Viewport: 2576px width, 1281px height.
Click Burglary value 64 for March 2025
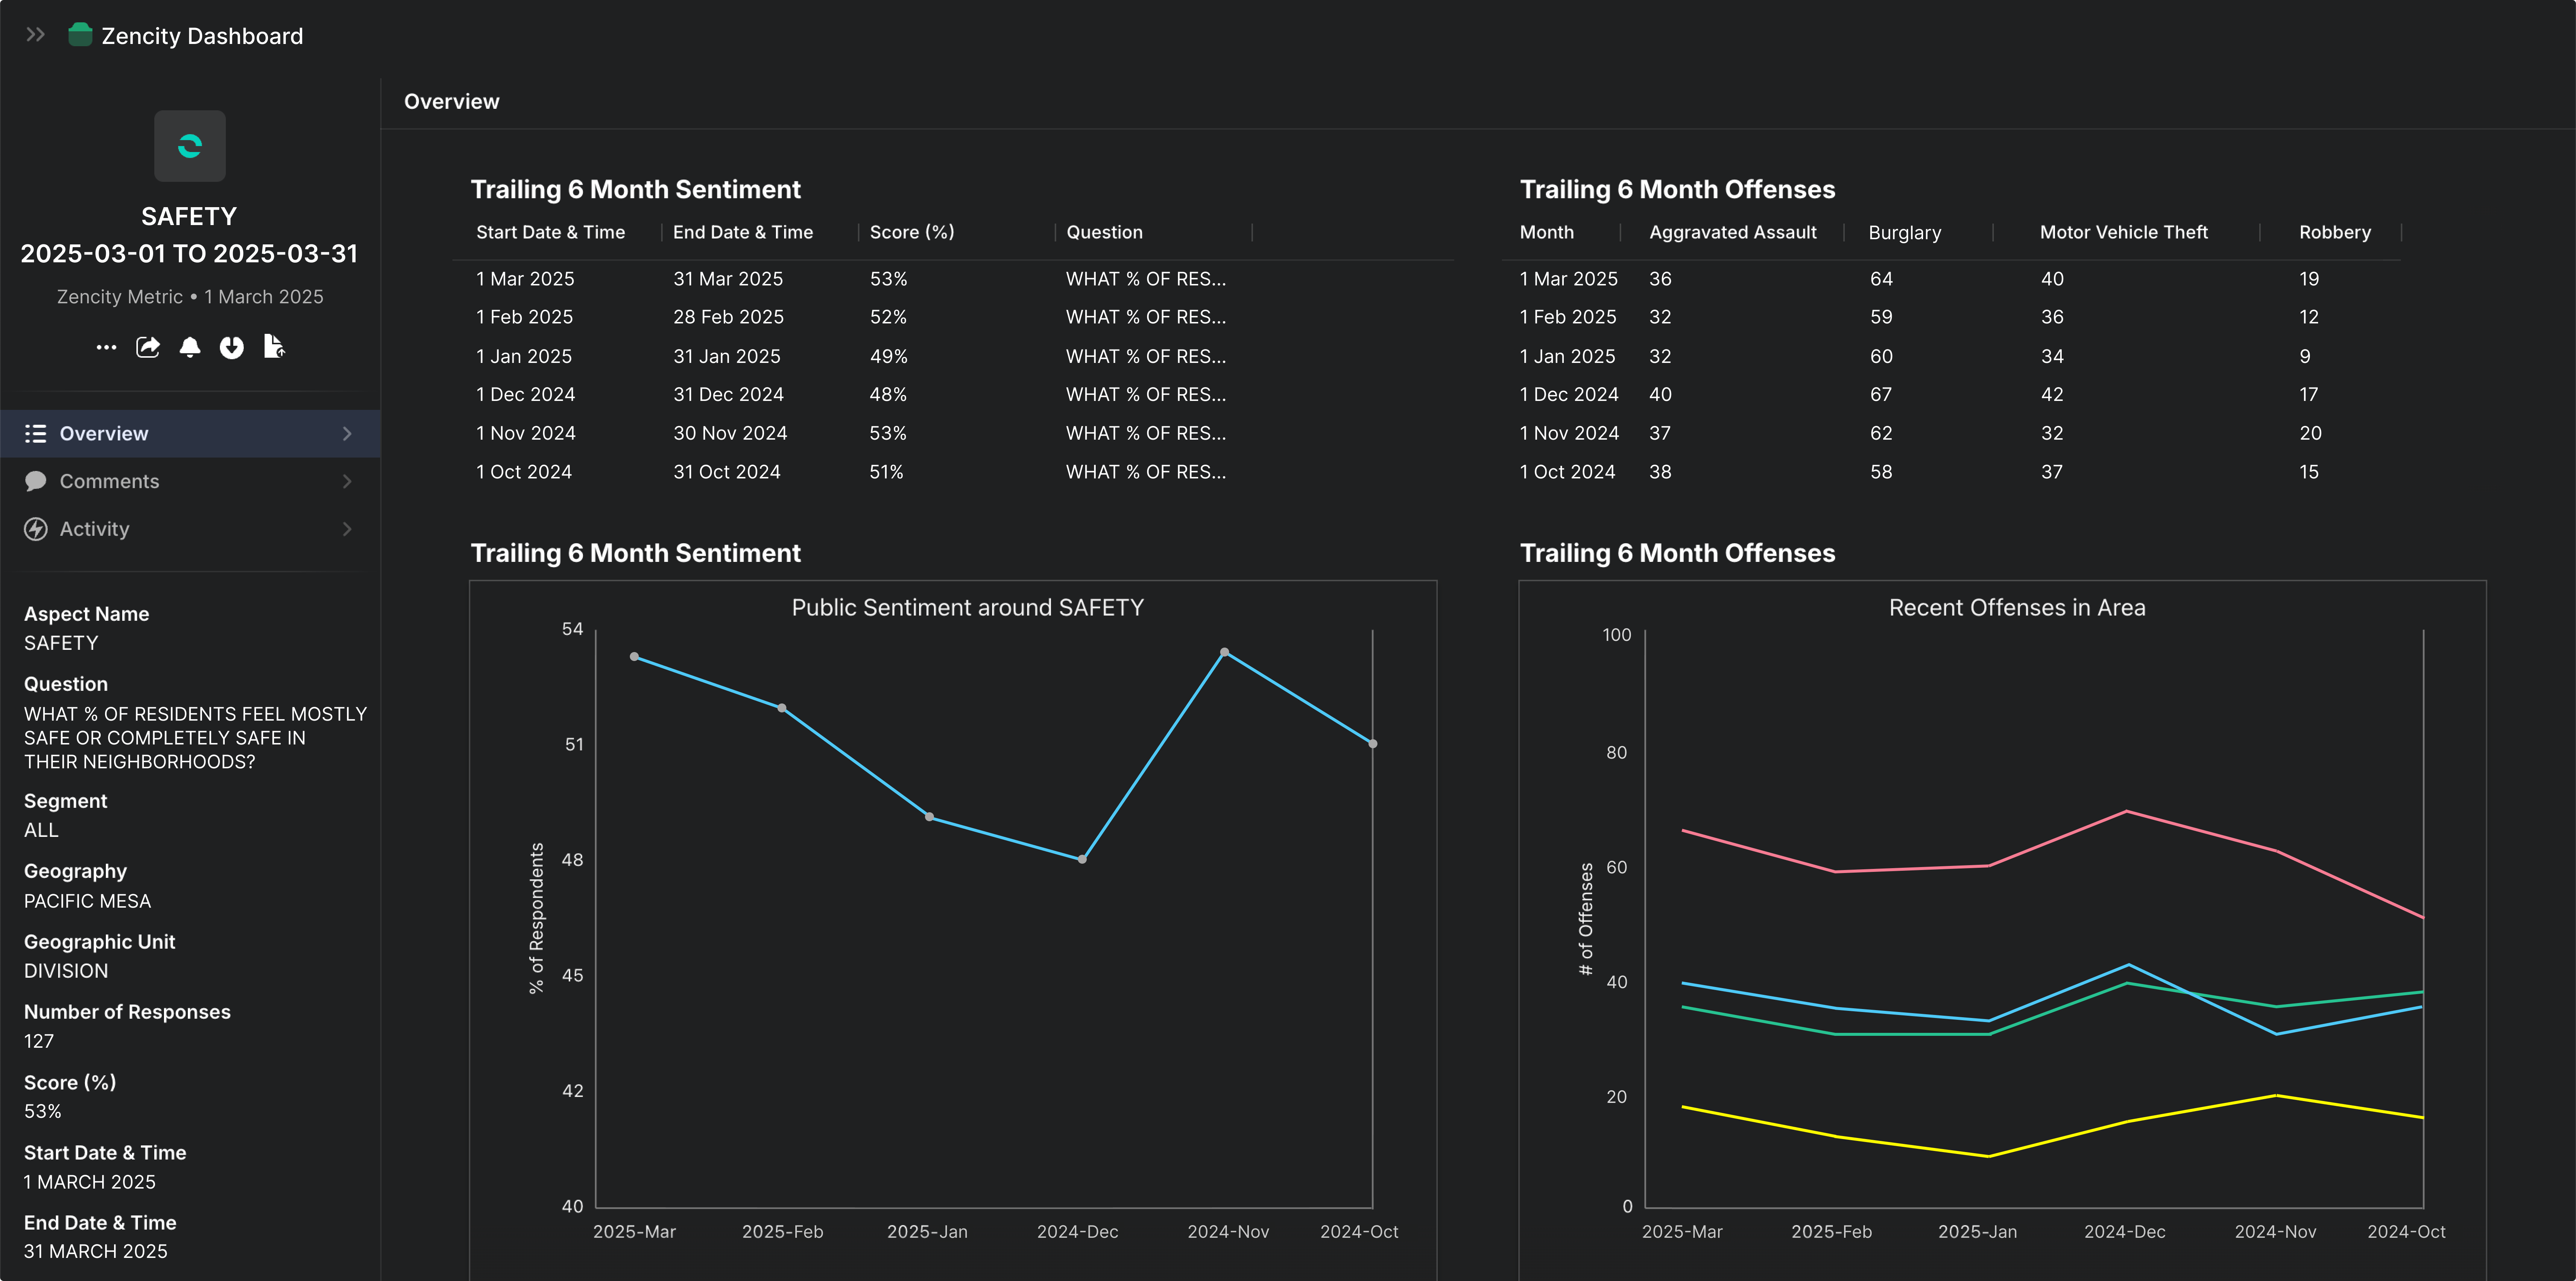[1881, 279]
